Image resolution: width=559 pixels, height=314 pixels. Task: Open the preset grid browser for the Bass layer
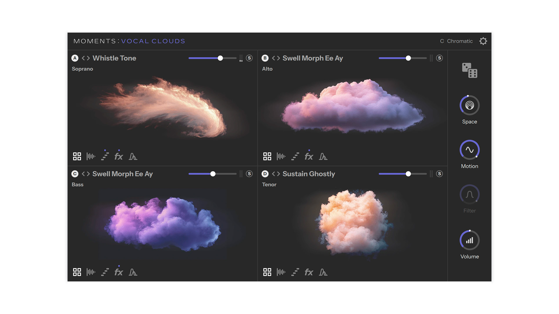pyautogui.click(x=77, y=272)
